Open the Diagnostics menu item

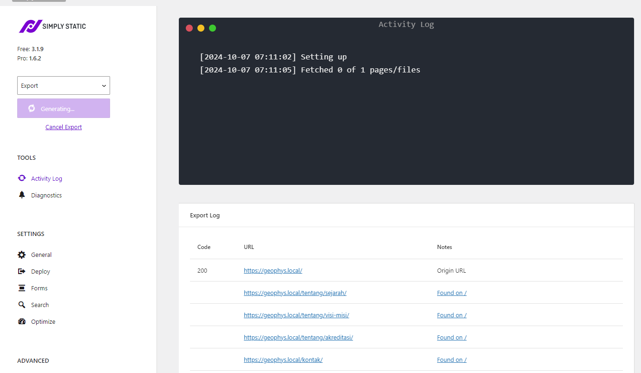(46, 195)
